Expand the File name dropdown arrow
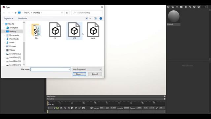Viewport: 211px width, 119px height. (69, 69)
